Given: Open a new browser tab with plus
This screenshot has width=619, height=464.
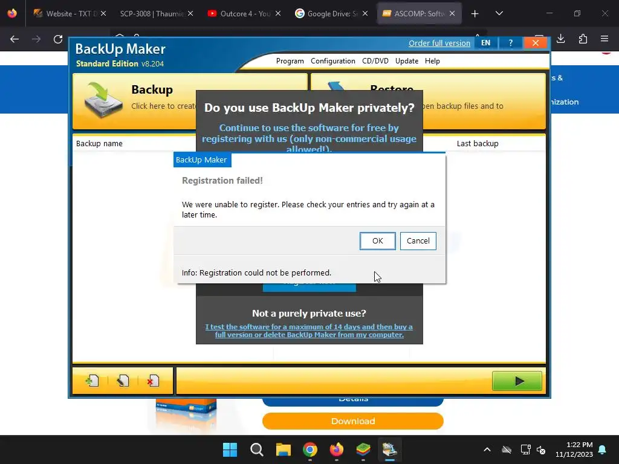Looking at the screenshot, I should tap(475, 14).
